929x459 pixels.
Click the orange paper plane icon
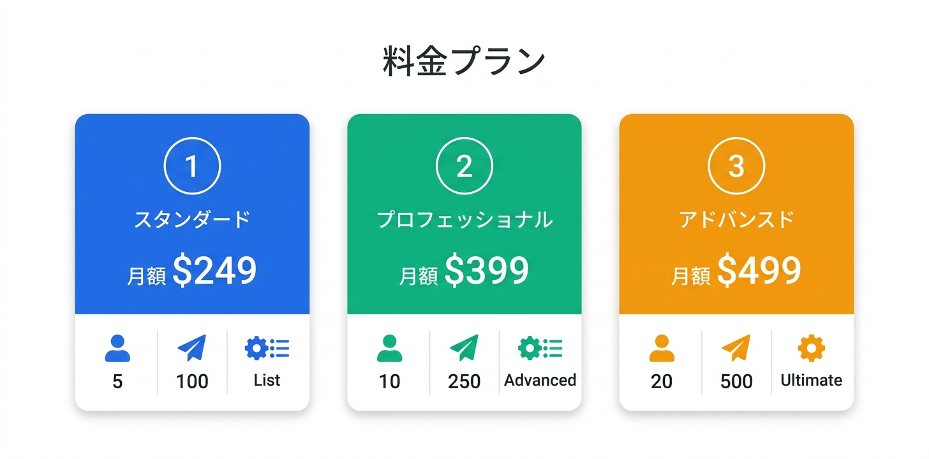pyautogui.click(x=736, y=349)
